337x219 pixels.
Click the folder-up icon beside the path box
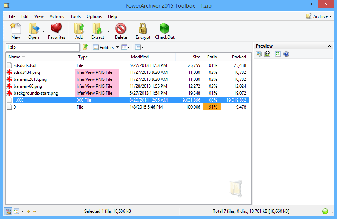pyautogui.click(x=85, y=47)
